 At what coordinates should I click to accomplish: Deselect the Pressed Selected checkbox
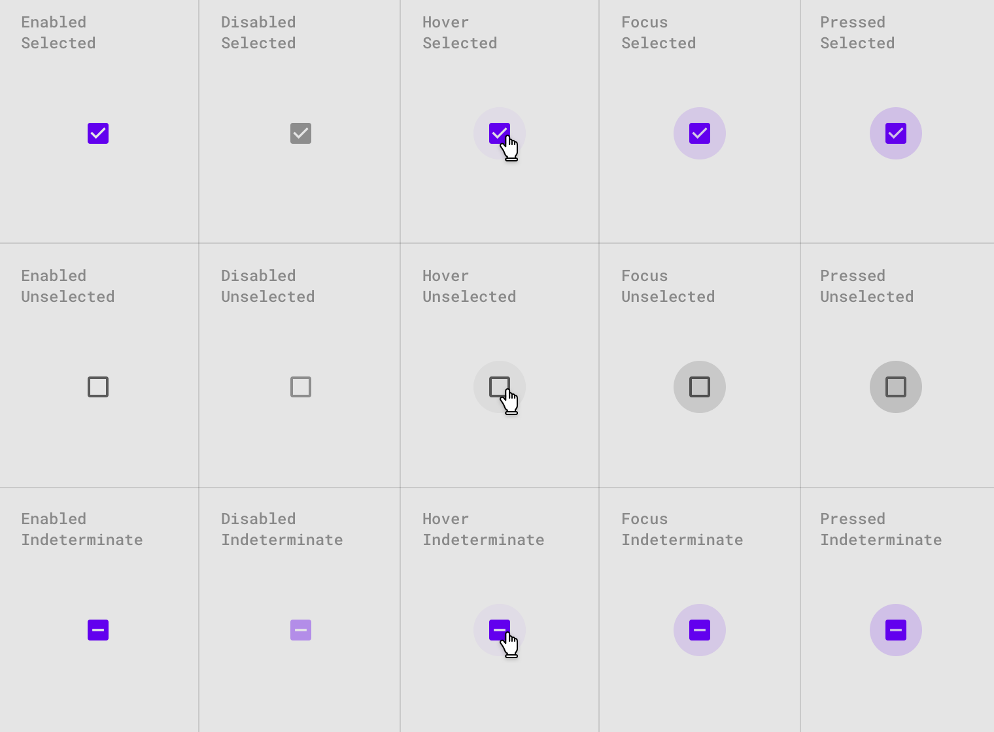pyautogui.click(x=895, y=133)
